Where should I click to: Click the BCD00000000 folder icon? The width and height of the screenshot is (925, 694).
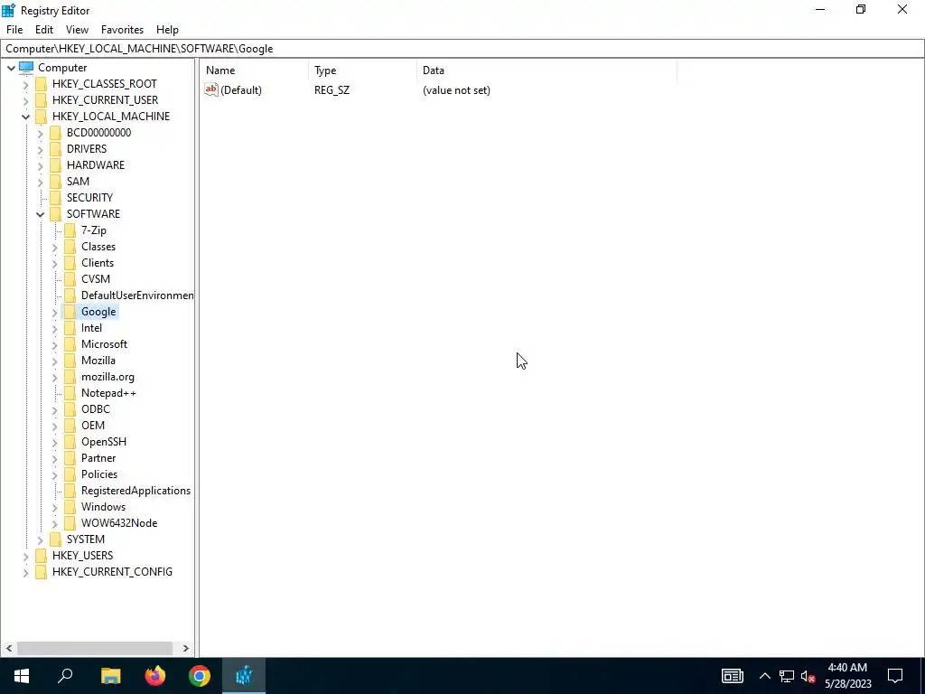pyautogui.click(x=55, y=132)
